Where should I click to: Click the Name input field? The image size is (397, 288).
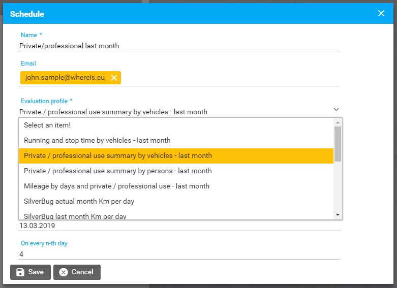179,46
